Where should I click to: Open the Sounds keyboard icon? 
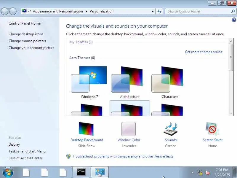coord(171,129)
